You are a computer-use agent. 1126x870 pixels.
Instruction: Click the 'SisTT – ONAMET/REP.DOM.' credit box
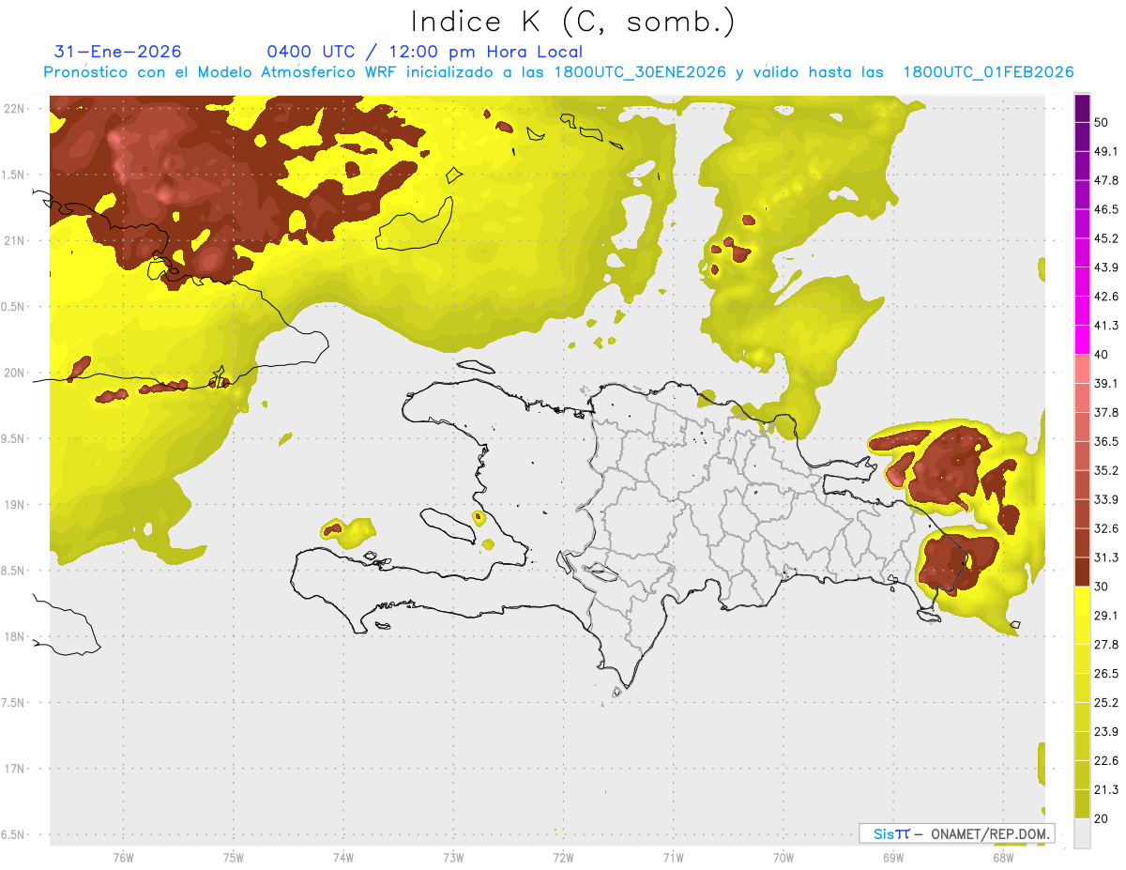tap(956, 833)
